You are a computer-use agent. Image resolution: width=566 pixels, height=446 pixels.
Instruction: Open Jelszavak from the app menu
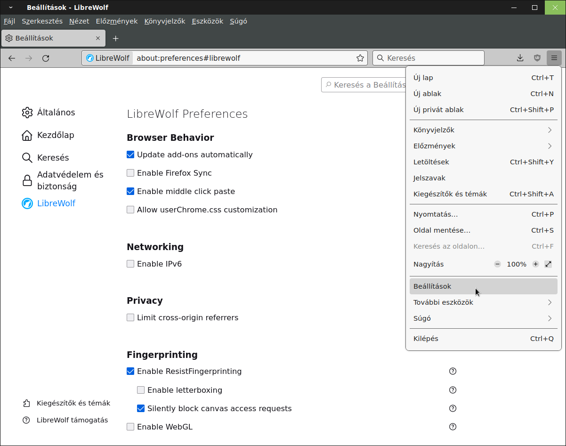tap(484, 178)
